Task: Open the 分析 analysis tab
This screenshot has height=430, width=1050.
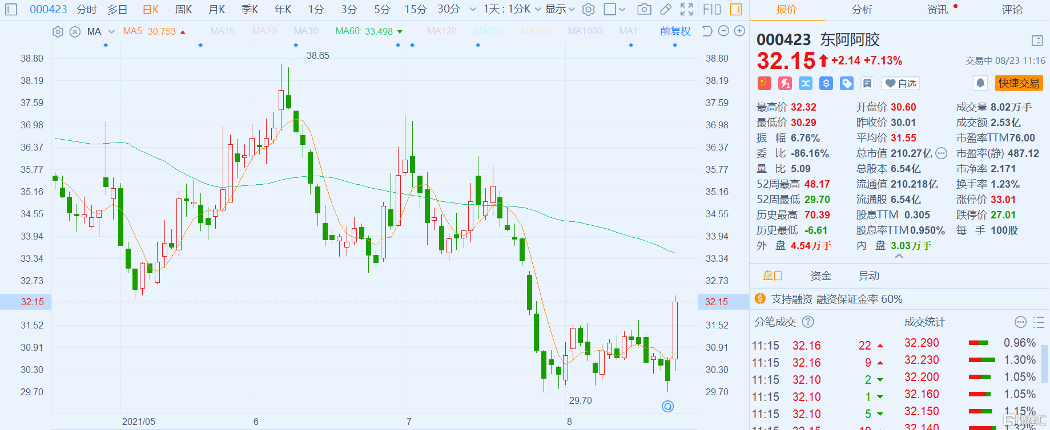Action: 862,10
